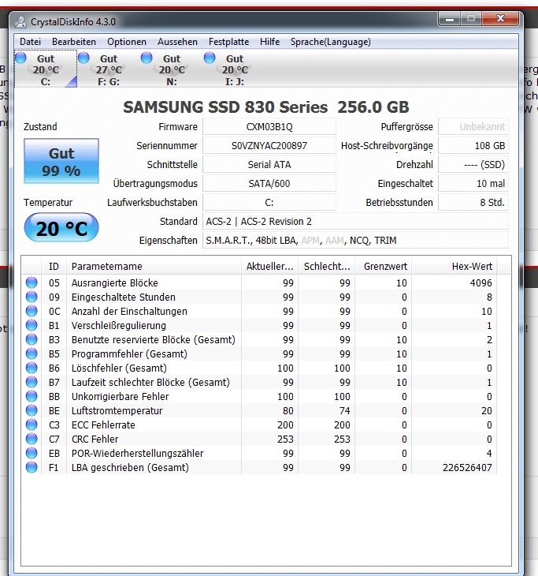
Task: Click the Laufwerksbuchstaben field C:
Action: pos(269,203)
